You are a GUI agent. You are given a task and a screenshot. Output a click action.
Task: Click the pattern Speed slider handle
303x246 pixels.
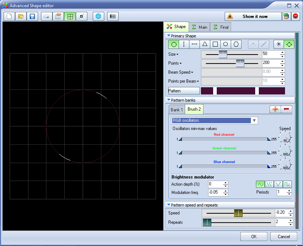click(238, 213)
